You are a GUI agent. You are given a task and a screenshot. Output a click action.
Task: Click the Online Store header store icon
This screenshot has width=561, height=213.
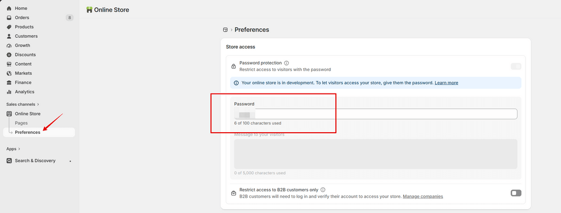tap(89, 10)
